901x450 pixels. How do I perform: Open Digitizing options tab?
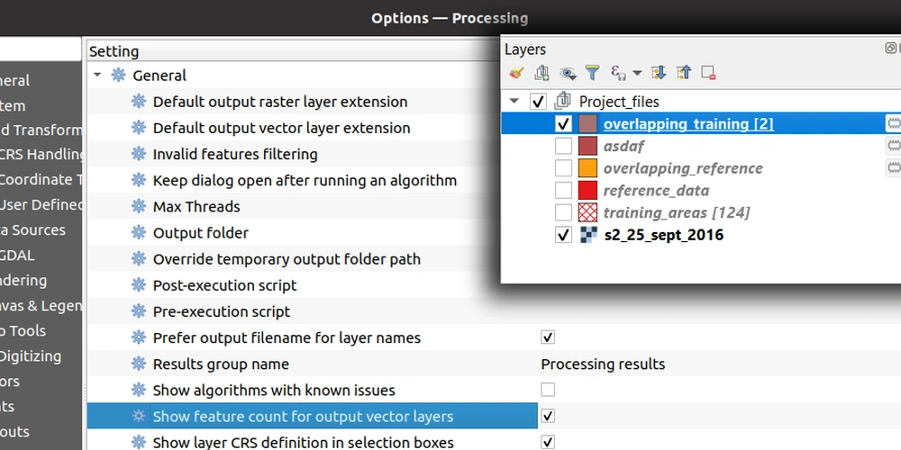click(x=31, y=355)
